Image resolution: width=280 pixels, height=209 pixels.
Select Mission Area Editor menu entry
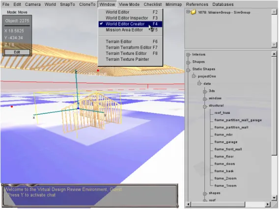tap(130, 30)
